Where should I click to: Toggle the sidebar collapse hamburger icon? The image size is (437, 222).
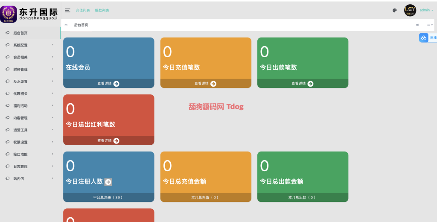pyautogui.click(x=67, y=10)
